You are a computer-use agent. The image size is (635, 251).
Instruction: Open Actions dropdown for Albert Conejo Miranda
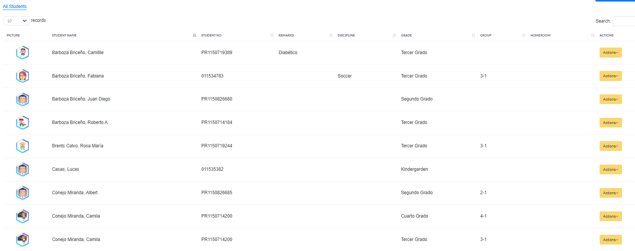(x=610, y=193)
